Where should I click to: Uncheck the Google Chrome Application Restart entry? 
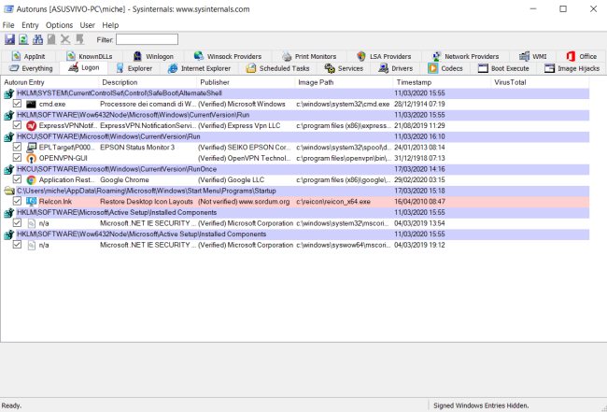tap(17, 179)
